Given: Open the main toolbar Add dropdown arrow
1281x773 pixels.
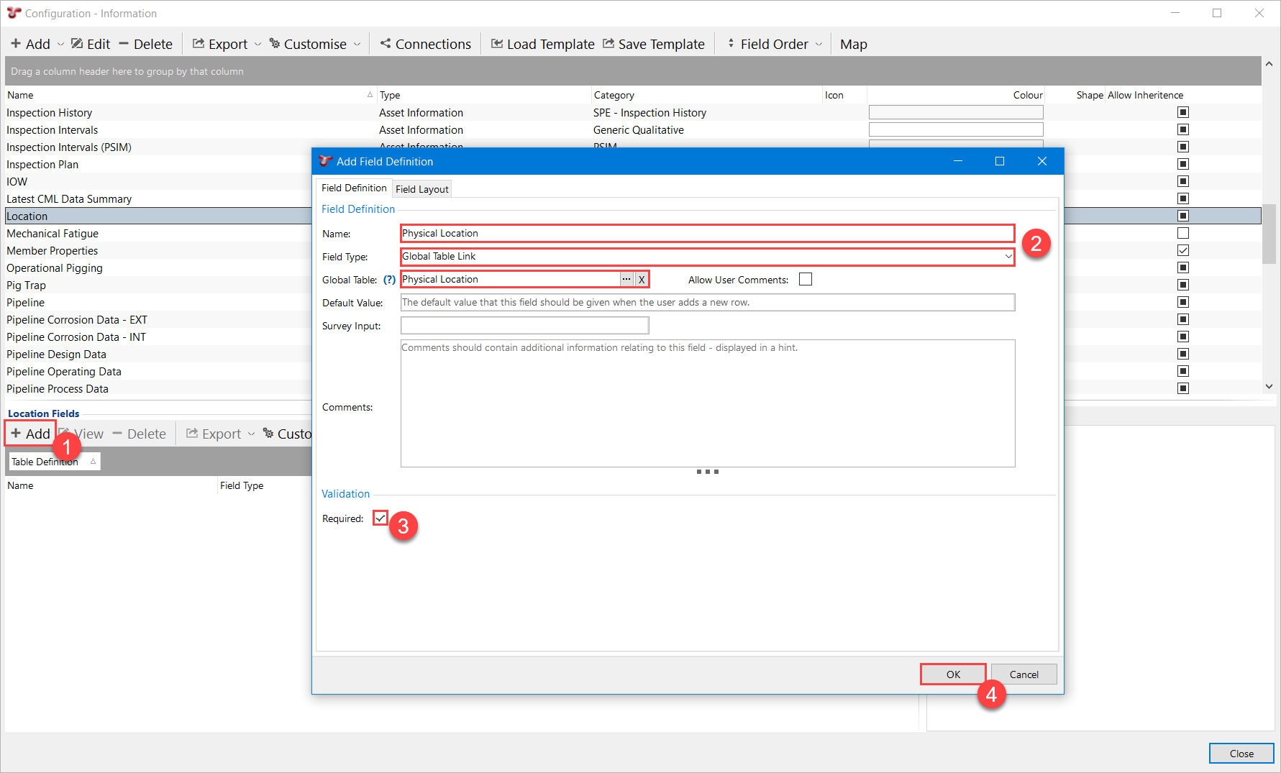Looking at the screenshot, I should point(60,44).
